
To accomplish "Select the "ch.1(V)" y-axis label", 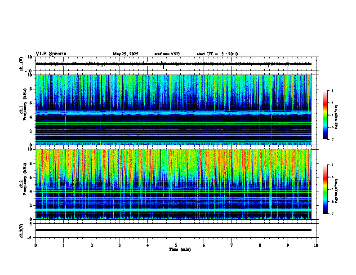I will pyautogui.click(x=21, y=64).
